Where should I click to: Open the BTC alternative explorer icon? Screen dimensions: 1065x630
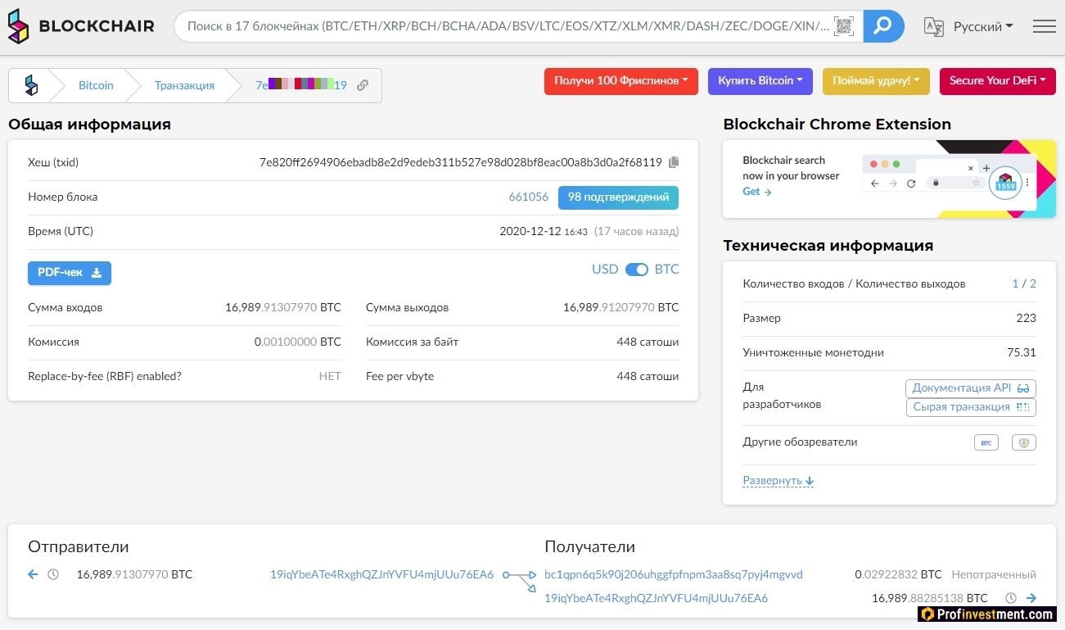pyautogui.click(x=986, y=442)
